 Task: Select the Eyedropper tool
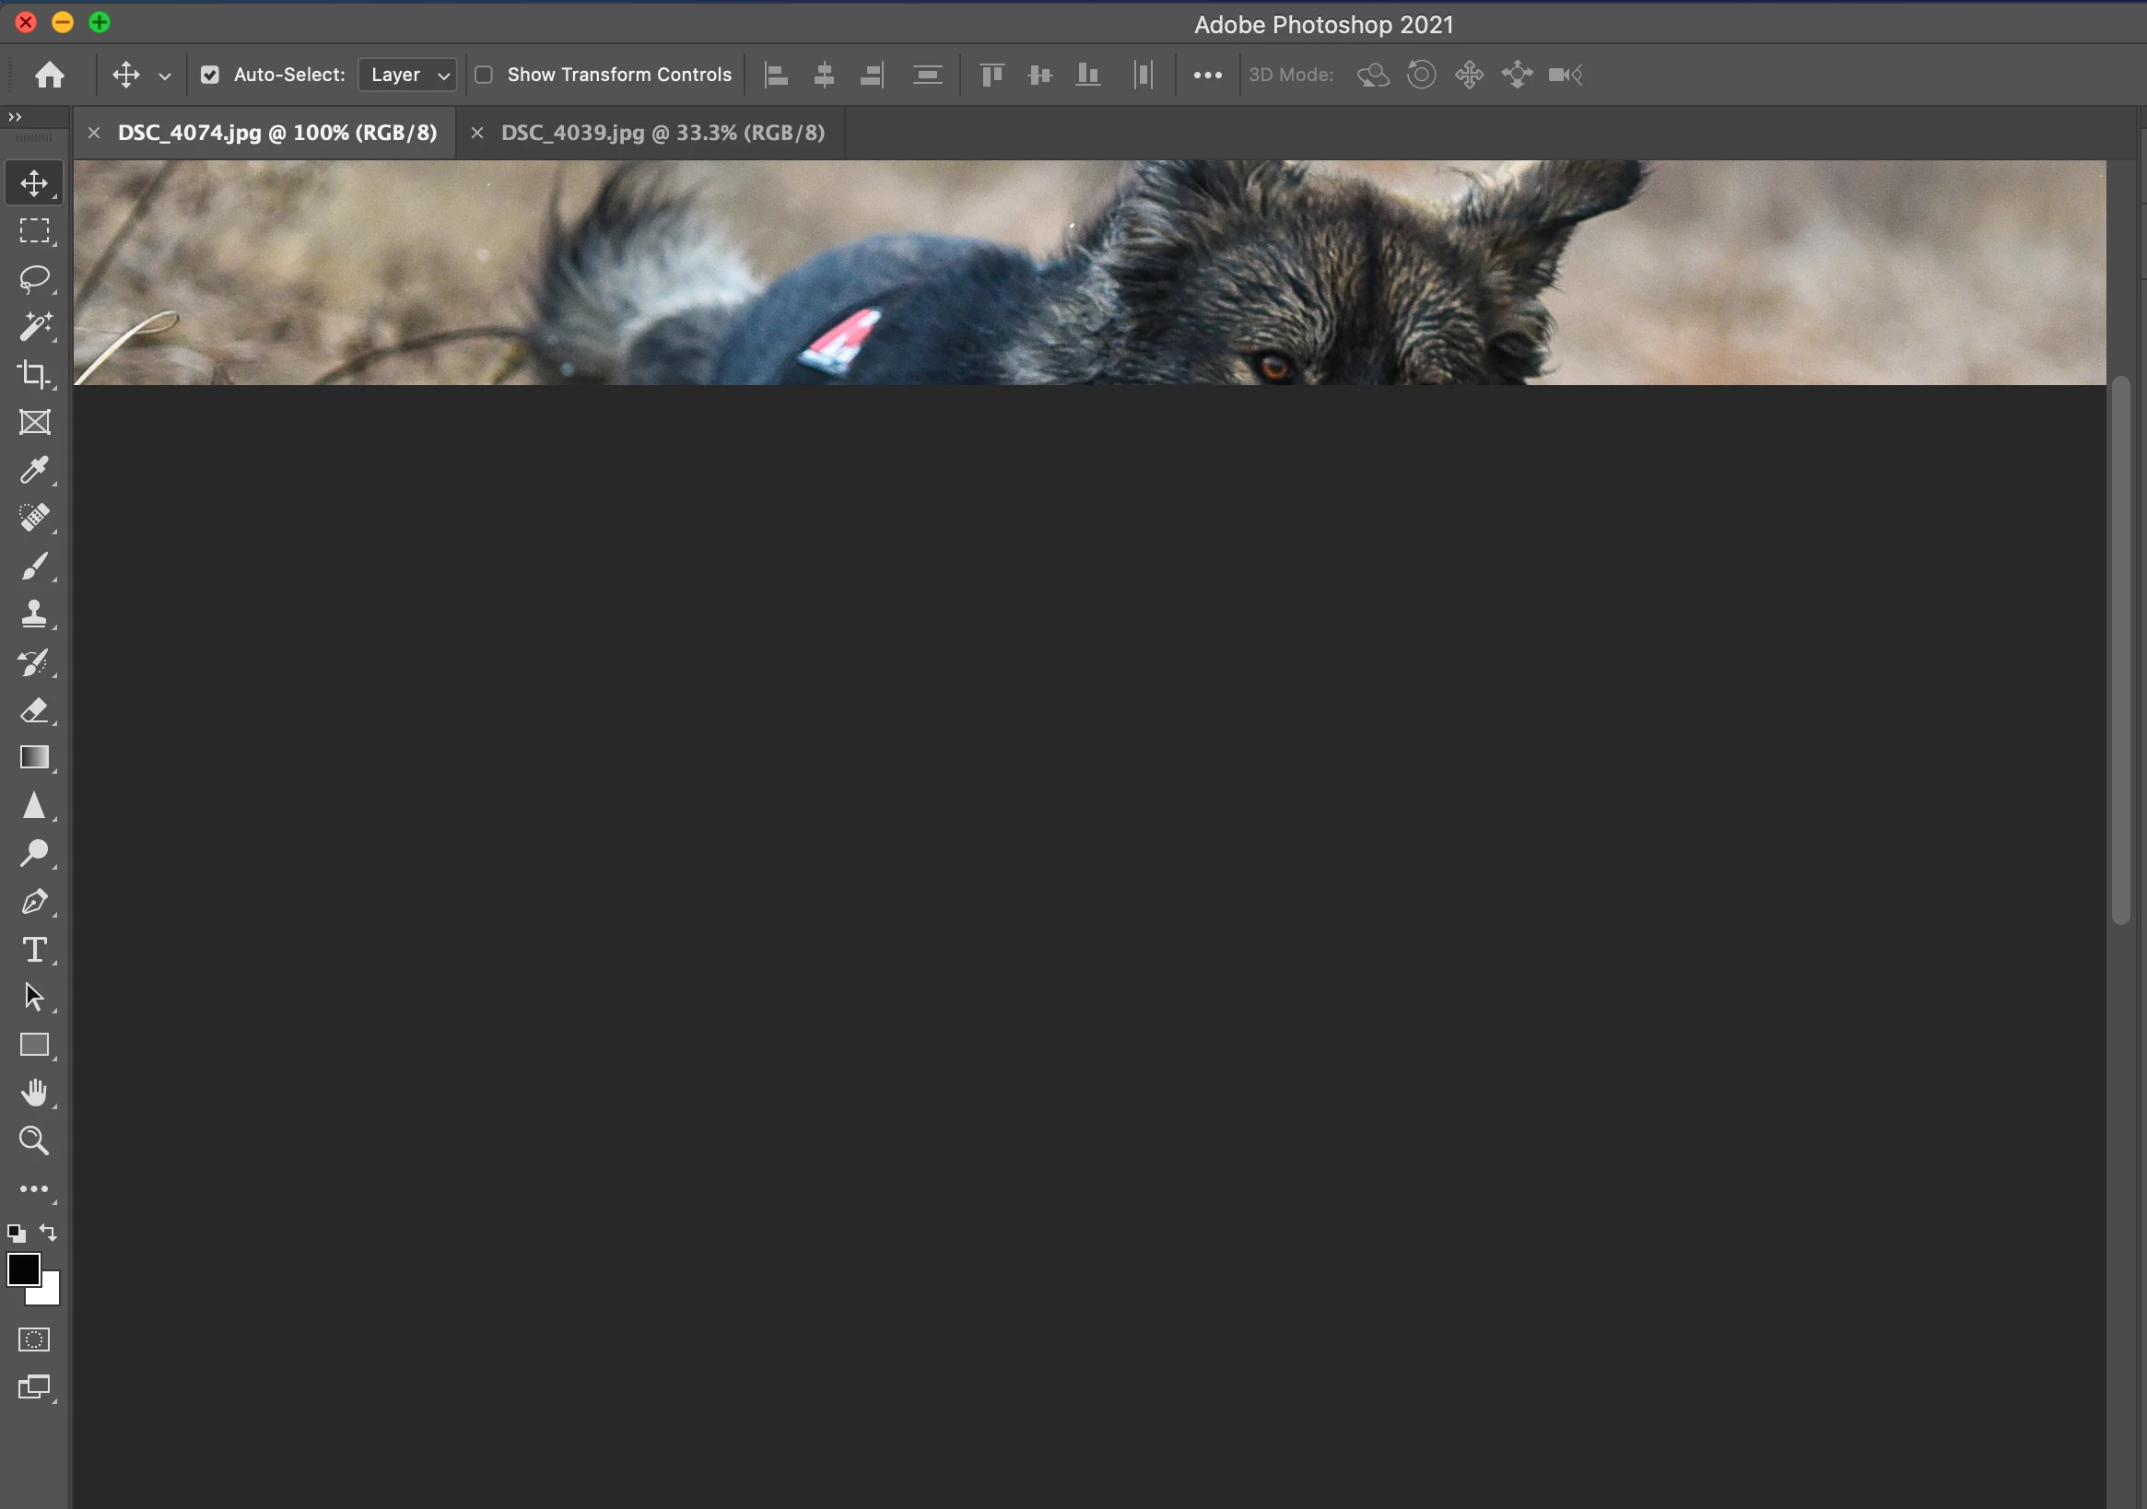point(35,470)
